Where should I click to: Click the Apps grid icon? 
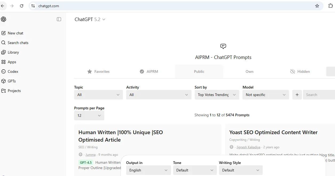pyautogui.click(x=3, y=62)
